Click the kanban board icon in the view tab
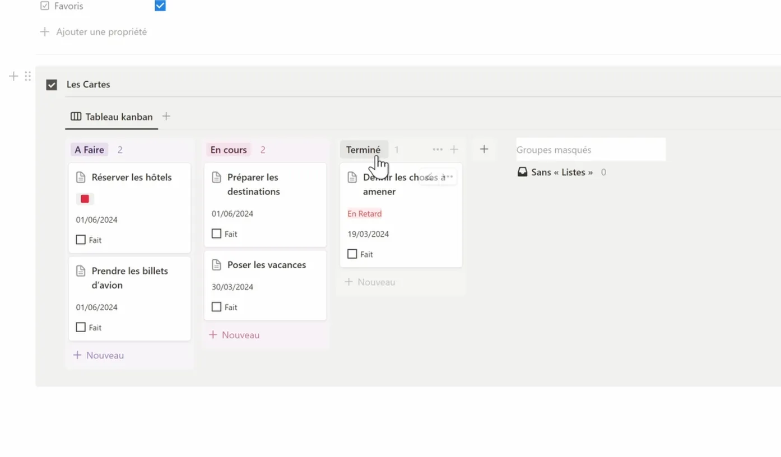 [76, 116]
